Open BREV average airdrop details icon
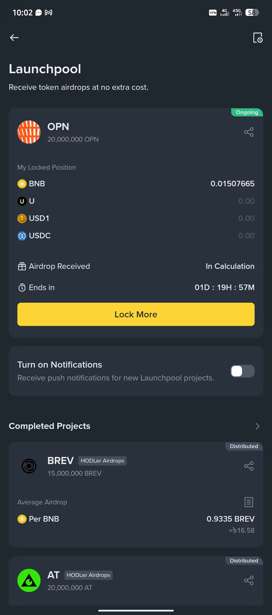 [249, 502]
